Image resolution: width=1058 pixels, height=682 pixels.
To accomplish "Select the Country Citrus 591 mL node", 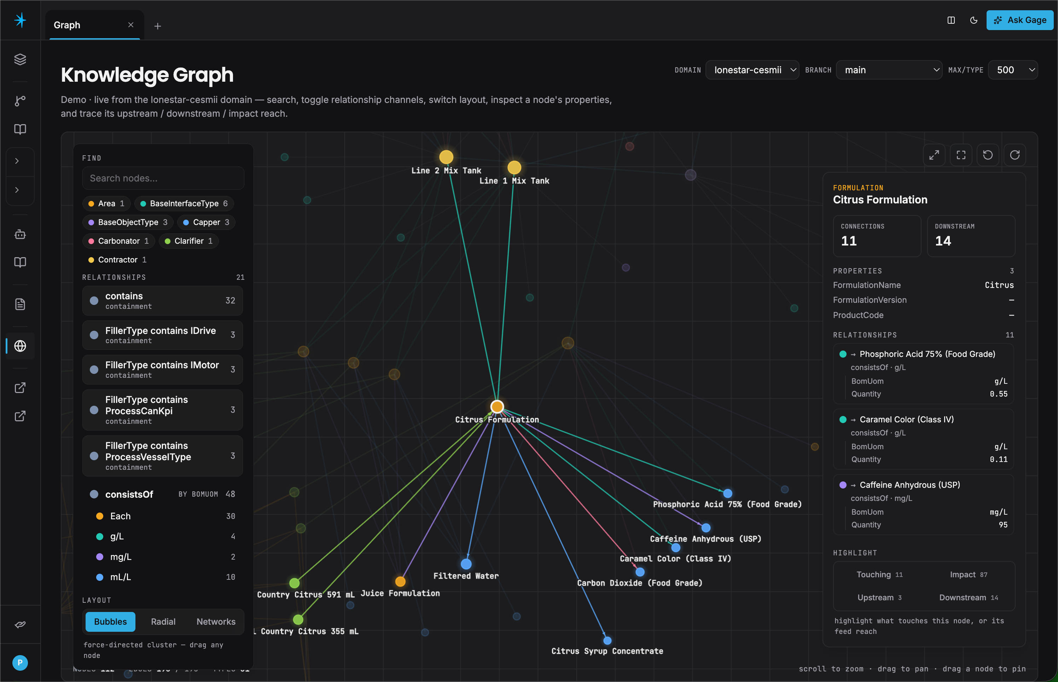I will pyautogui.click(x=295, y=583).
